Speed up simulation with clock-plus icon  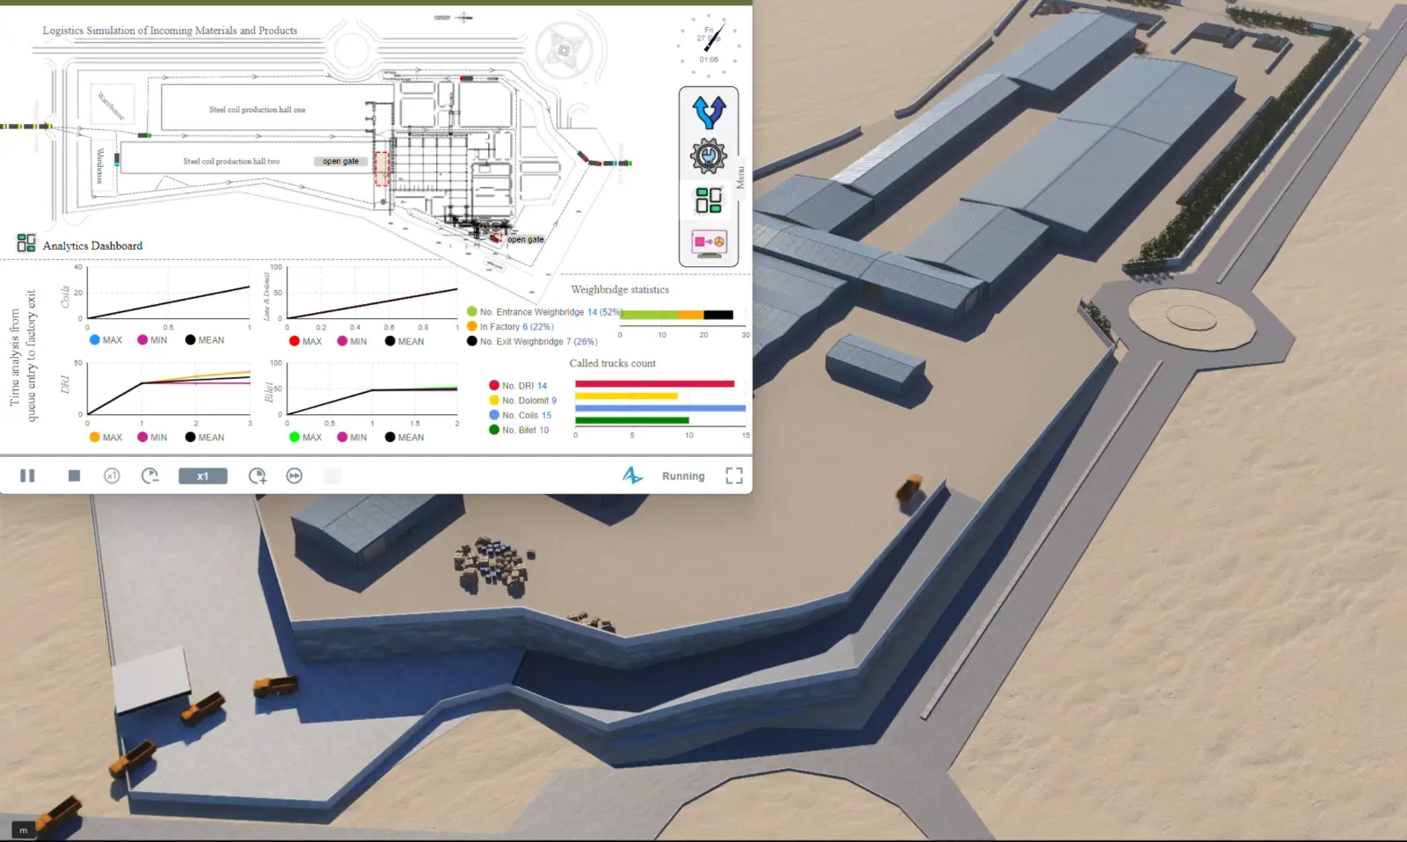pyautogui.click(x=257, y=475)
